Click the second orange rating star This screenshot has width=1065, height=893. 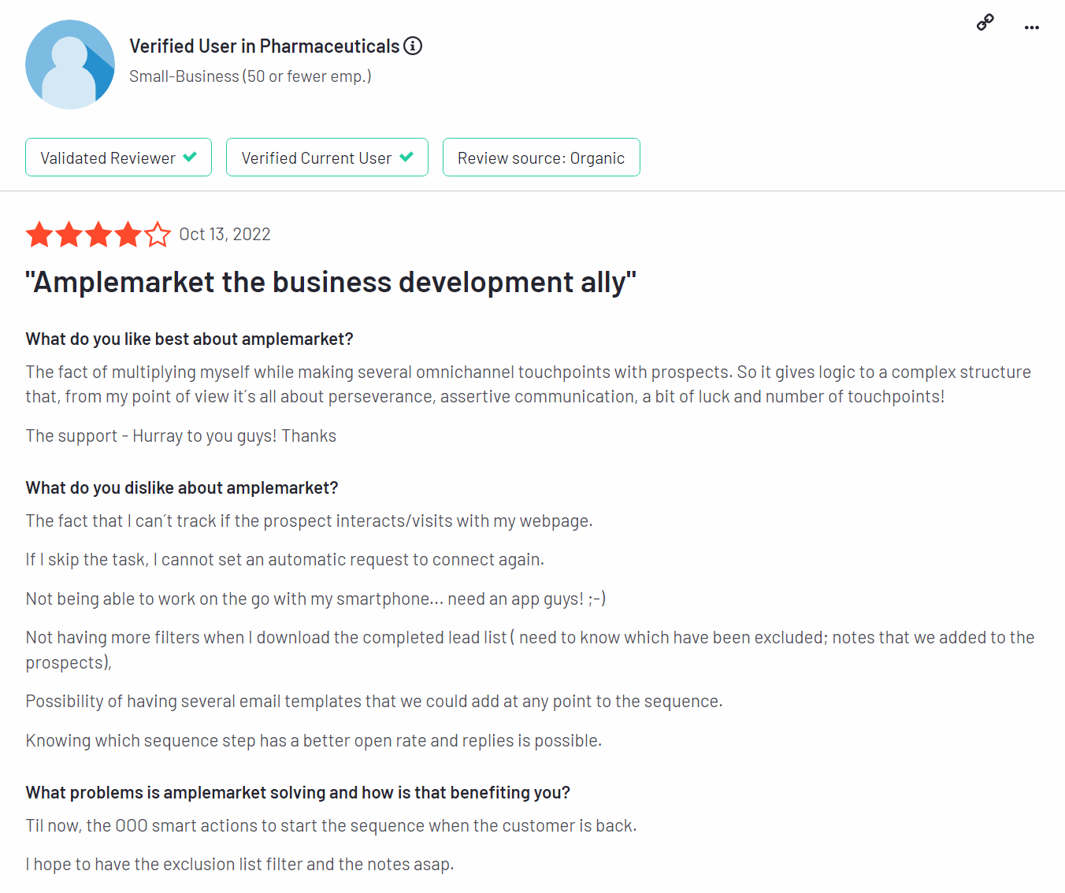click(69, 235)
